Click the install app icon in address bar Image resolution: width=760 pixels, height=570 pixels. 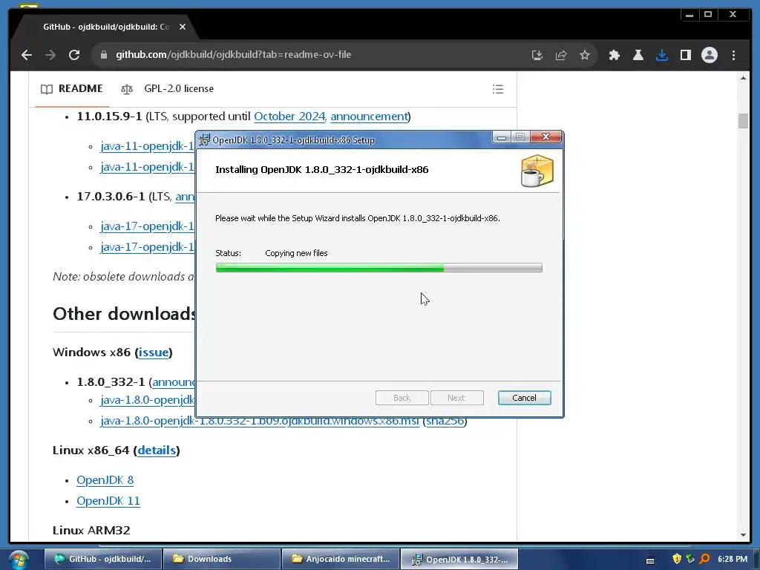(x=537, y=55)
